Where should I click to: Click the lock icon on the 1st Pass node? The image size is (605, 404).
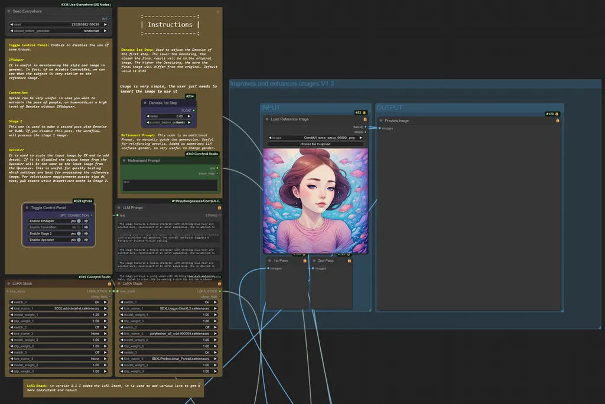coord(305,261)
